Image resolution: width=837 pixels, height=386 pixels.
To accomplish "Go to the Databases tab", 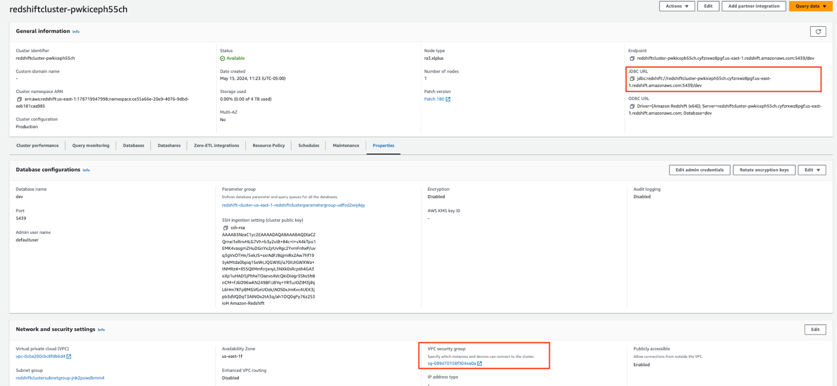I will tap(133, 146).
